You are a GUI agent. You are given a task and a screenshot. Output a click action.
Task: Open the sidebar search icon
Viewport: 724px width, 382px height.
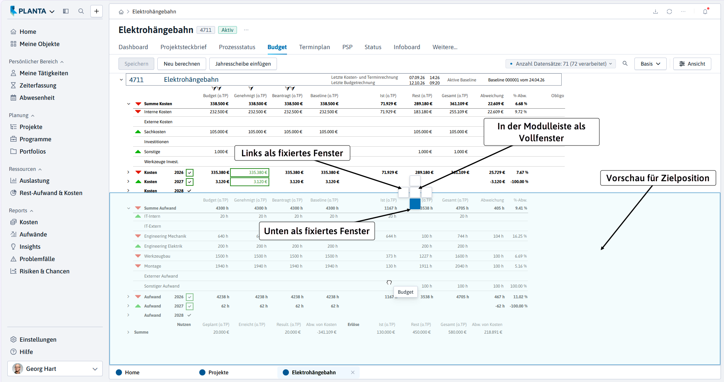81,11
